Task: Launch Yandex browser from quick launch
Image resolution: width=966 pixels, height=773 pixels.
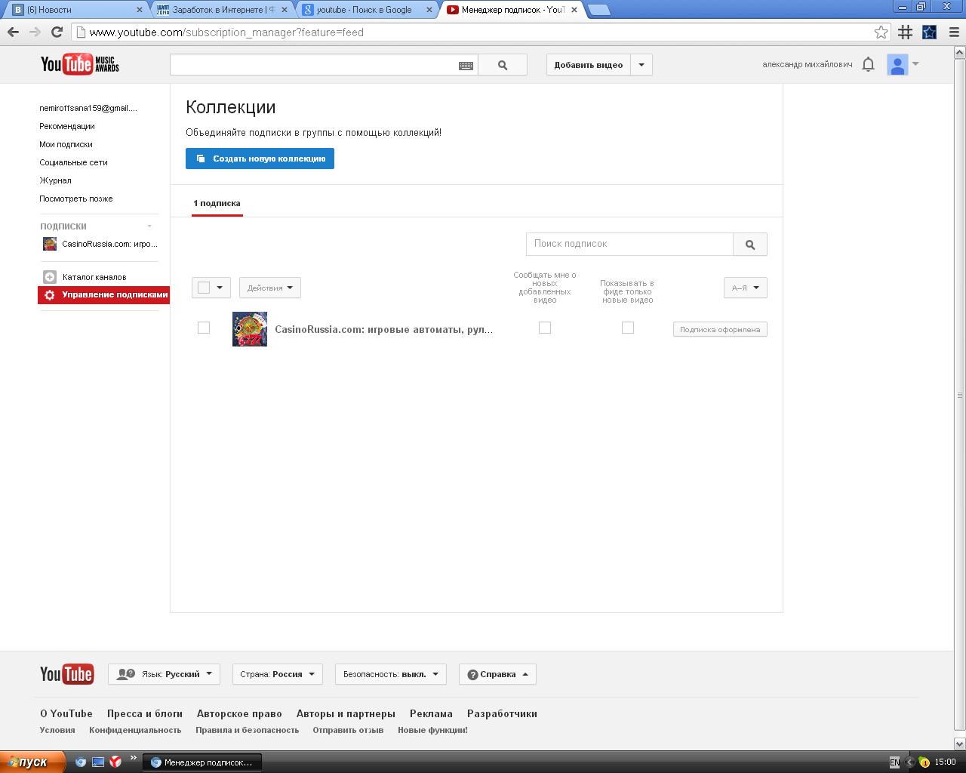Action: pos(115,762)
